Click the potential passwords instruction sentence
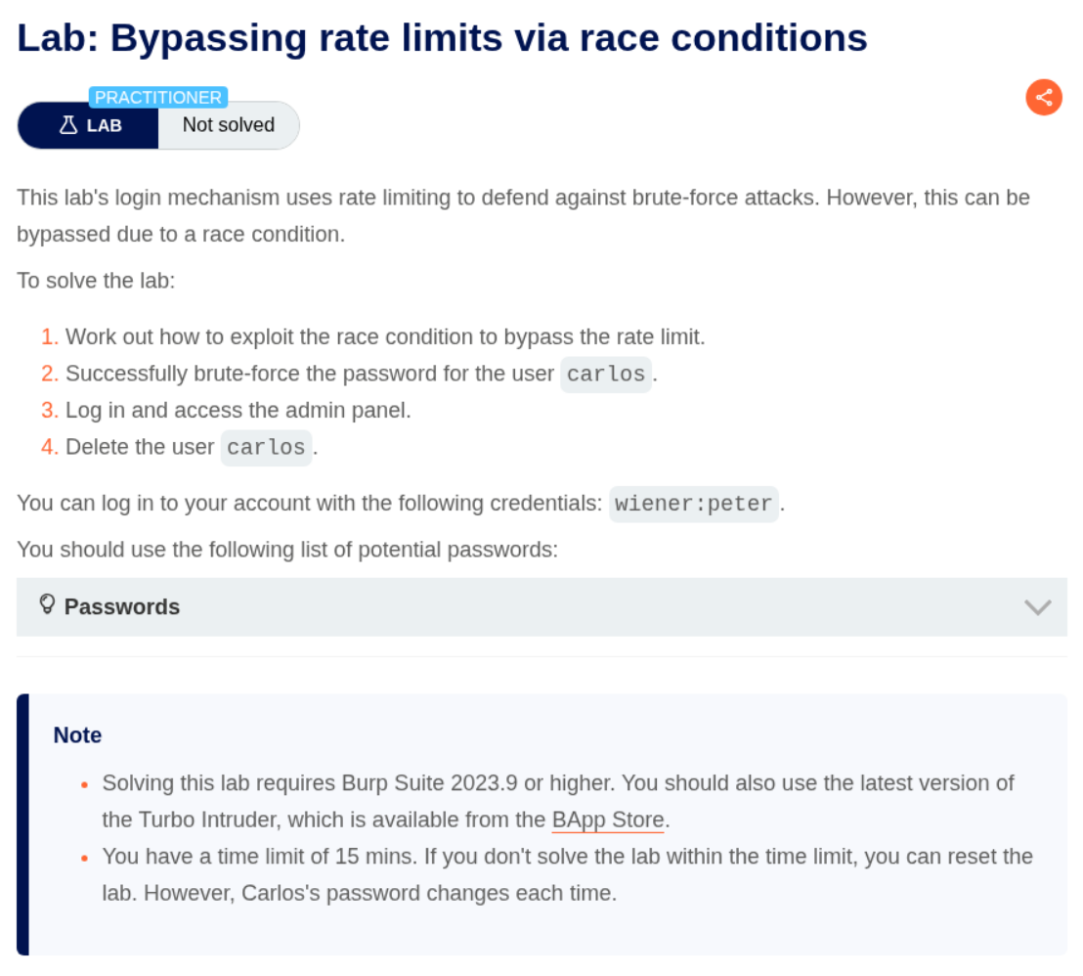This screenshot has width=1083, height=976. [287, 550]
